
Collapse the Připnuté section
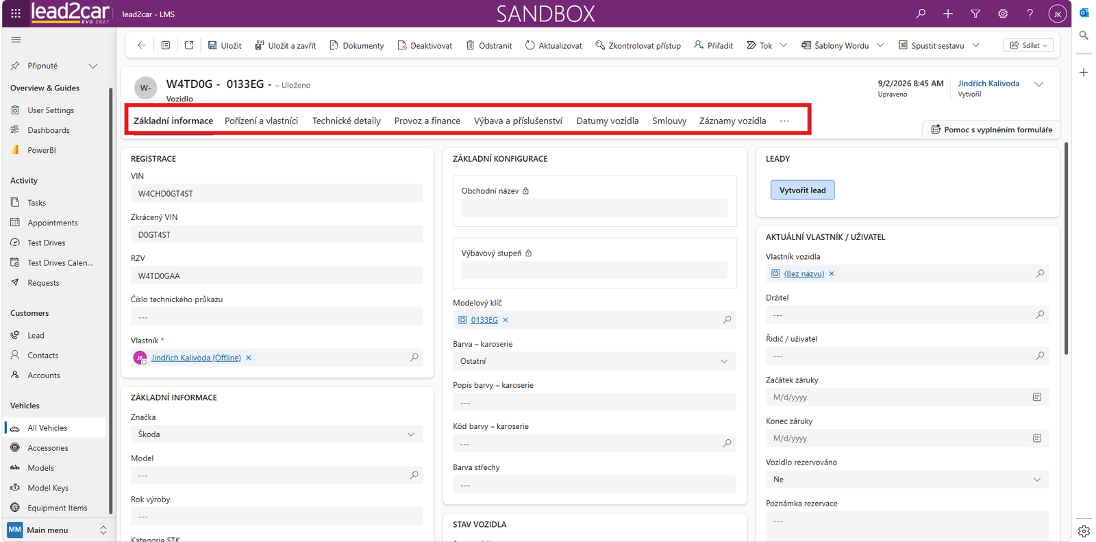(93, 66)
